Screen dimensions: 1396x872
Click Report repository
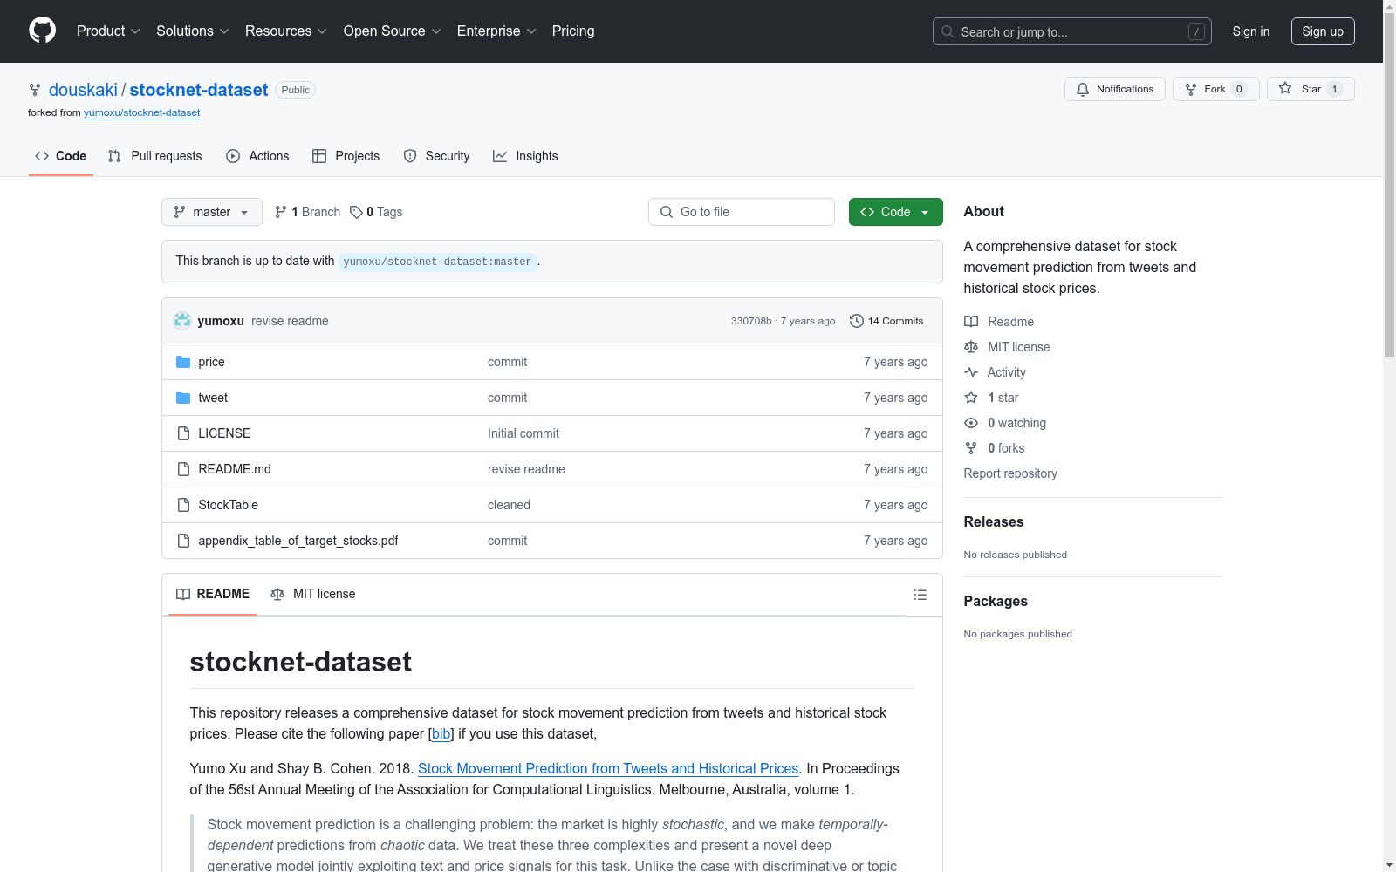(1010, 473)
